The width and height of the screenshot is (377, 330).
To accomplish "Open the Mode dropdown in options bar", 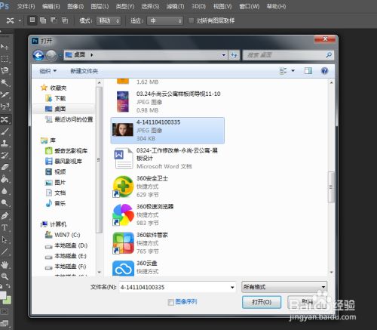I will point(109,20).
